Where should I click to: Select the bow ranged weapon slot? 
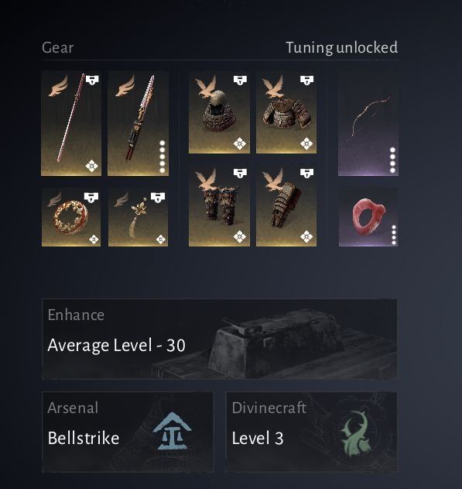(368, 123)
